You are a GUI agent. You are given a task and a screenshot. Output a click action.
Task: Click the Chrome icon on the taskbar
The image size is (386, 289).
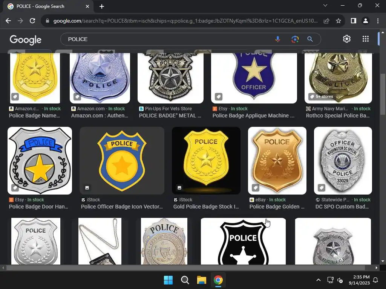point(218,280)
